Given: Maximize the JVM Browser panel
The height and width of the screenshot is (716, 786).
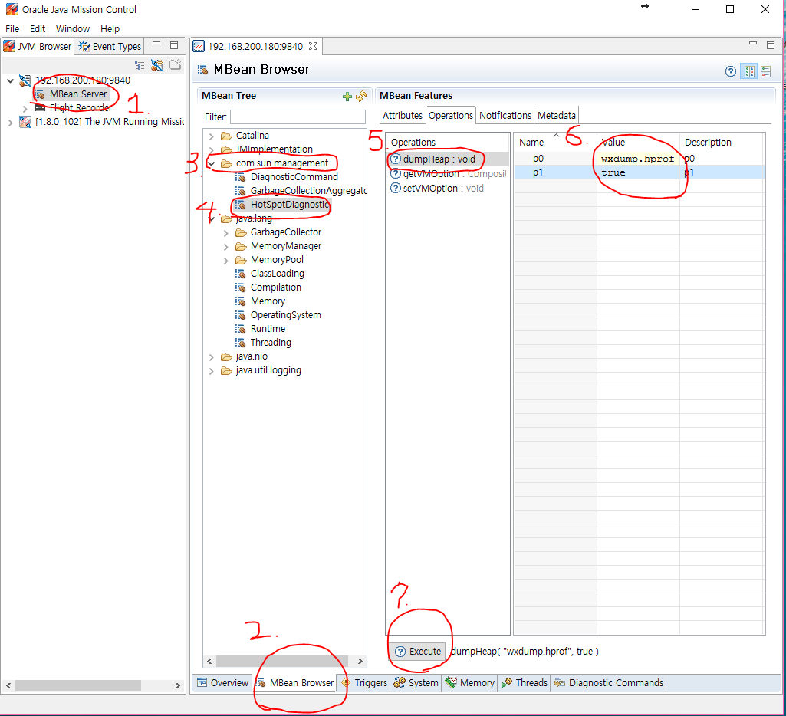Looking at the screenshot, I should point(174,45).
